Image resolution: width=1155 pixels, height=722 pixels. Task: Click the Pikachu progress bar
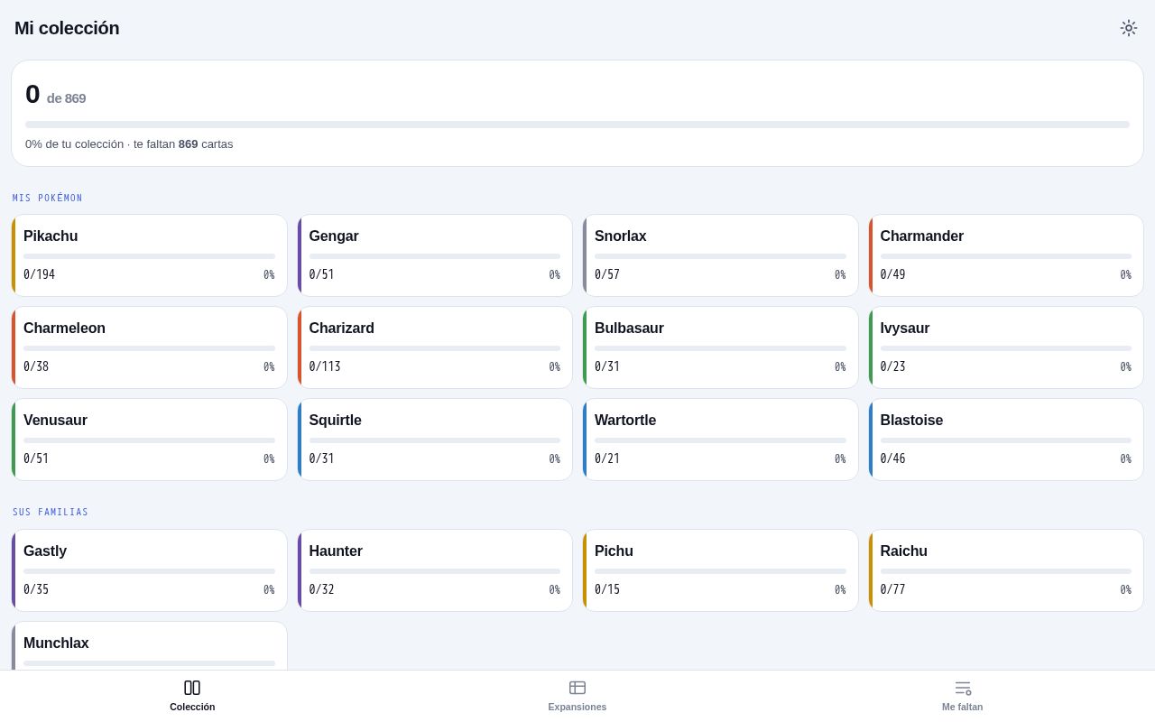(x=149, y=256)
